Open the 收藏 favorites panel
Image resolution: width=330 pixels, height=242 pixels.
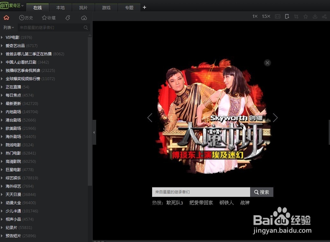(49, 18)
